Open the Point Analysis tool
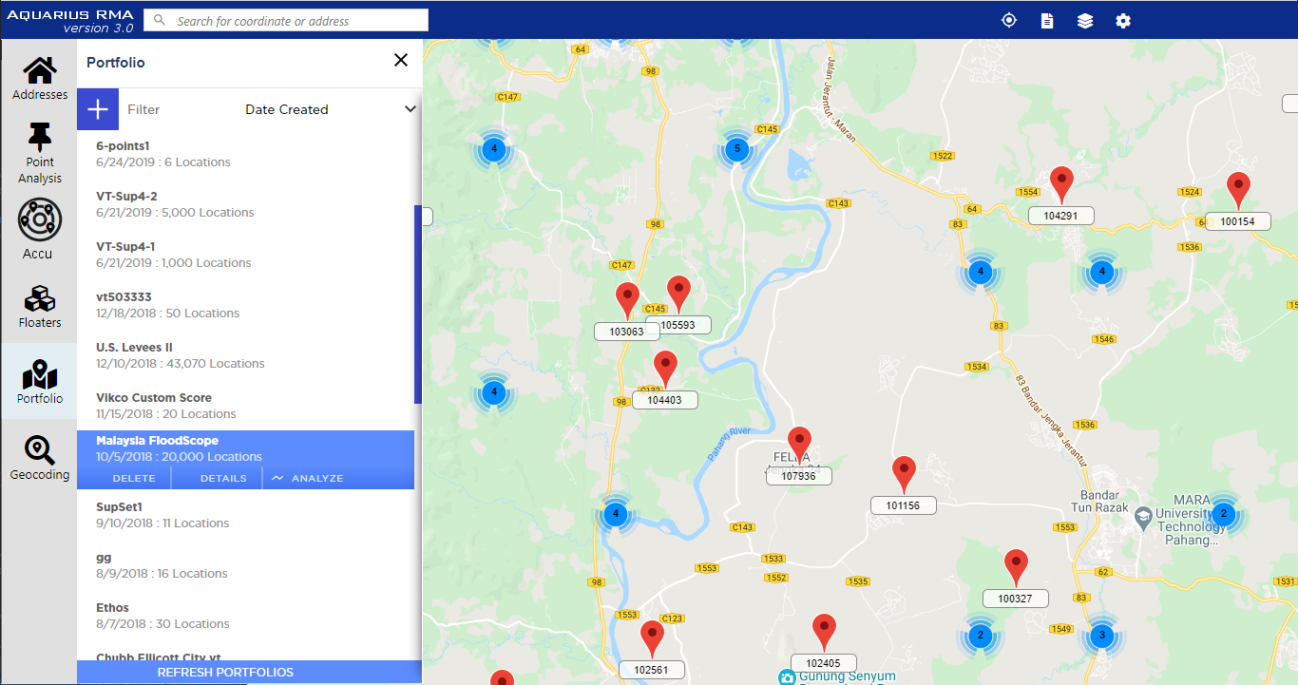The image size is (1298, 685). point(39,153)
